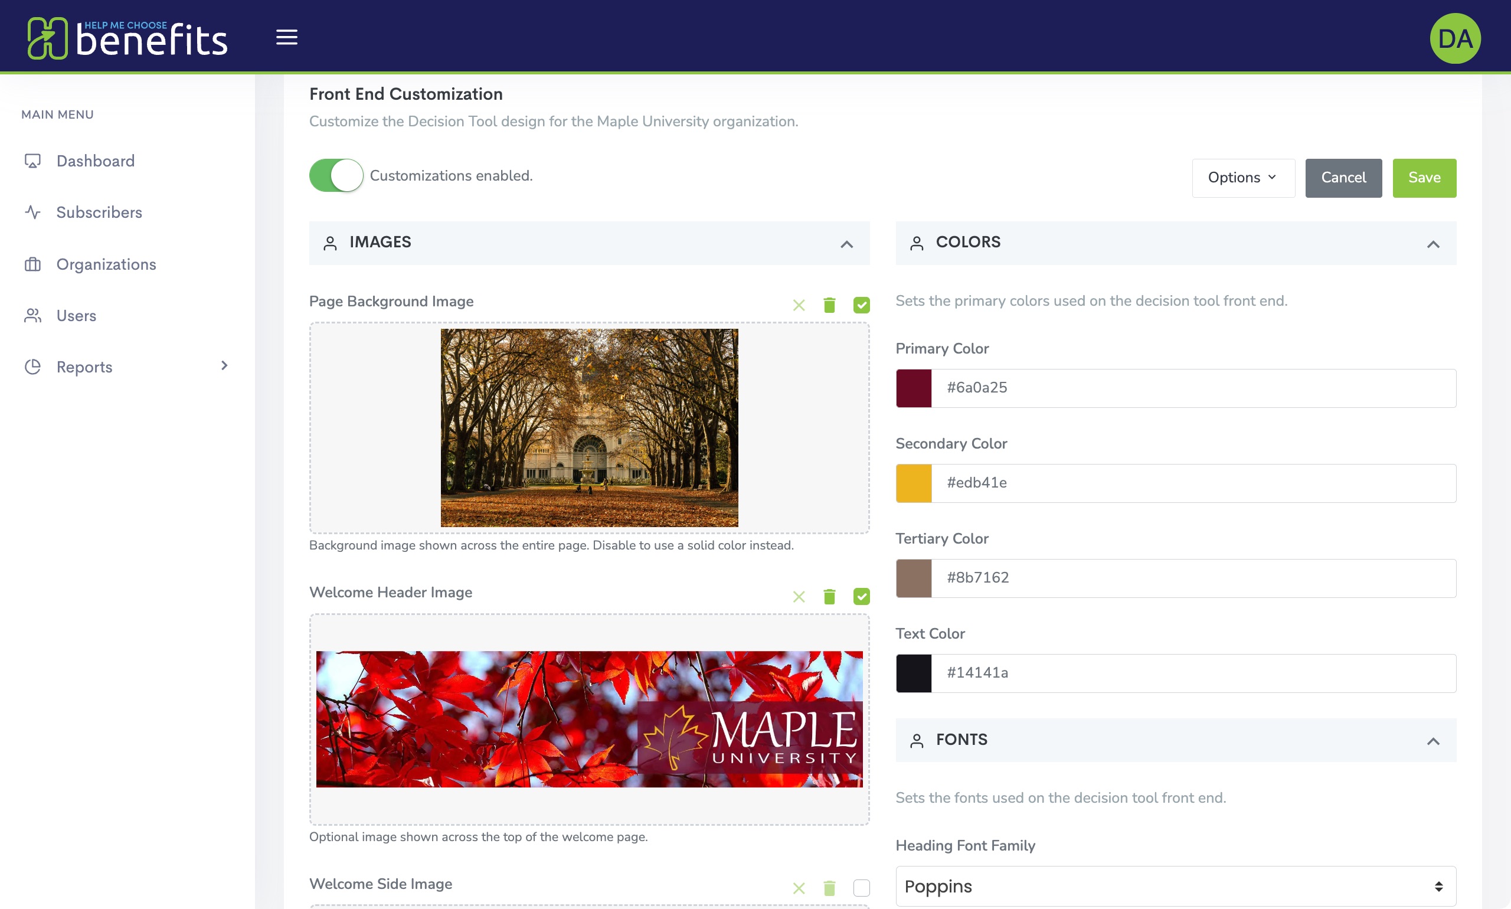Clear the Welcome Side Image with X

click(x=799, y=888)
